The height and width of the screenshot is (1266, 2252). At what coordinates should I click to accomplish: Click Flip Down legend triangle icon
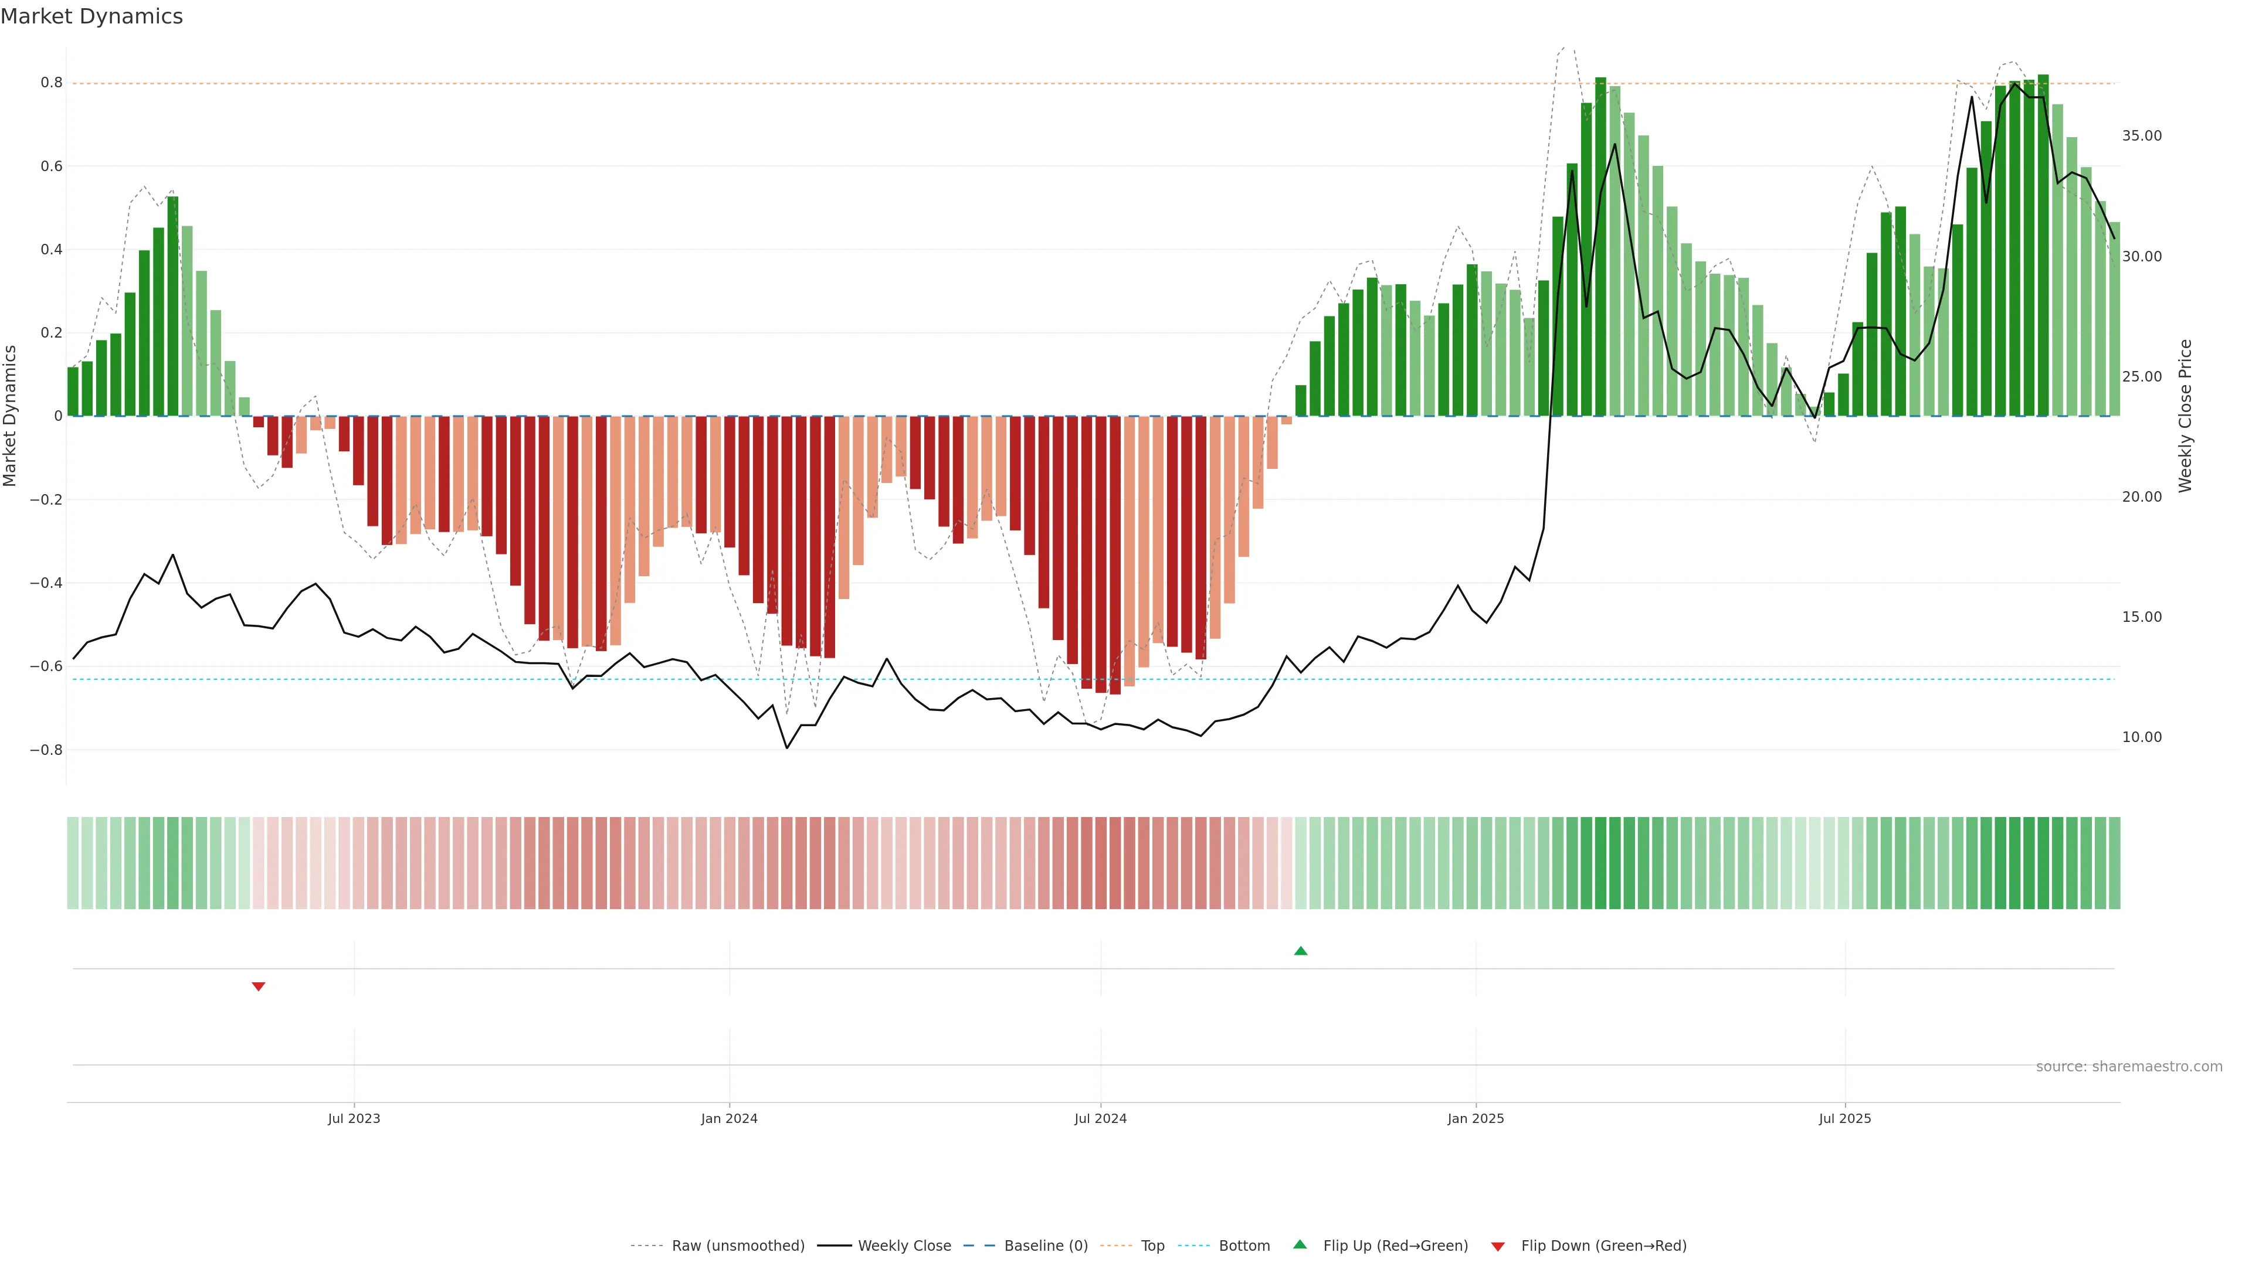1498,1247
